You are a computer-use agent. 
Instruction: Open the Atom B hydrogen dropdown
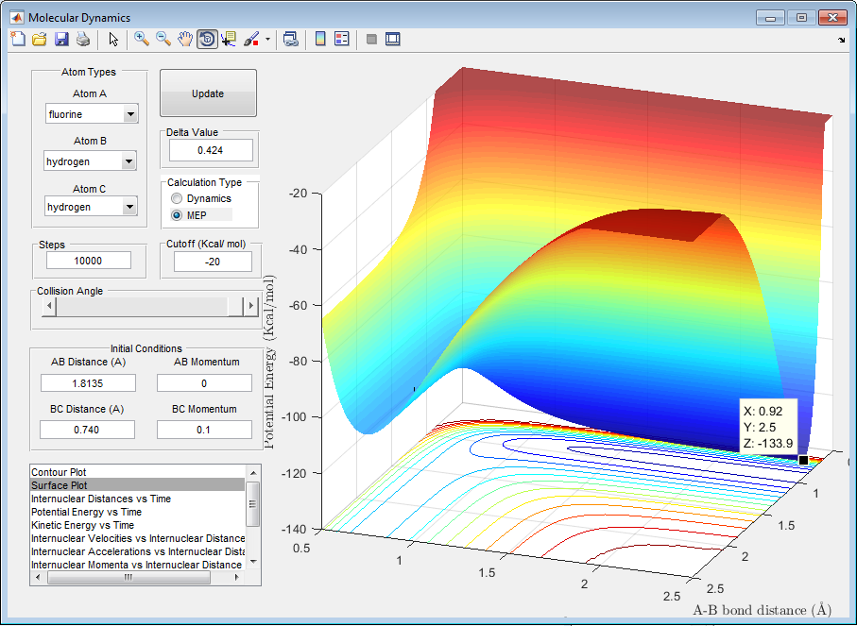coord(130,161)
